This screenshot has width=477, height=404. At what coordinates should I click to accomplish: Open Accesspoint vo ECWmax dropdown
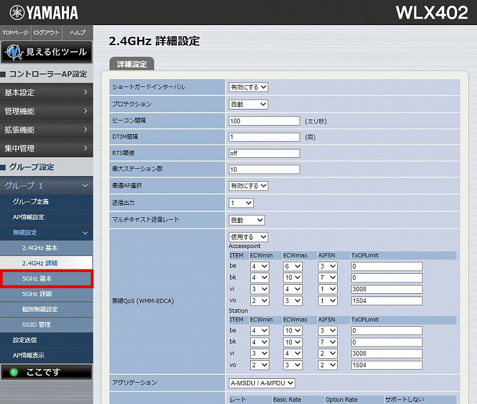[293, 301]
